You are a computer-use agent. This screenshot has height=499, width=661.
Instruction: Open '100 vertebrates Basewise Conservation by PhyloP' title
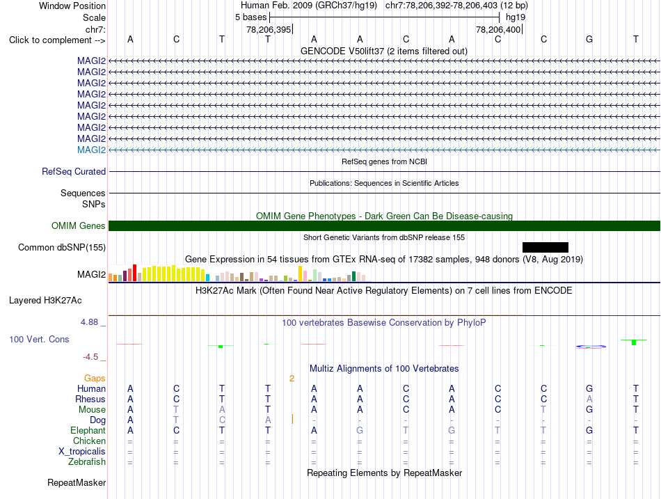383,323
